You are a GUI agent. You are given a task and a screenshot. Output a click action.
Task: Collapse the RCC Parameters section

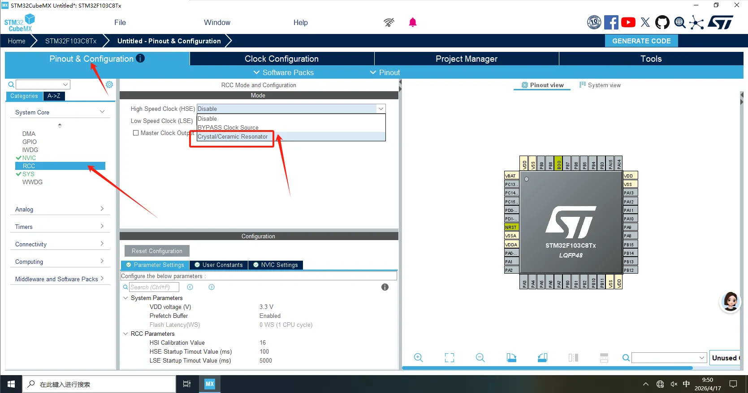click(x=125, y=334)
